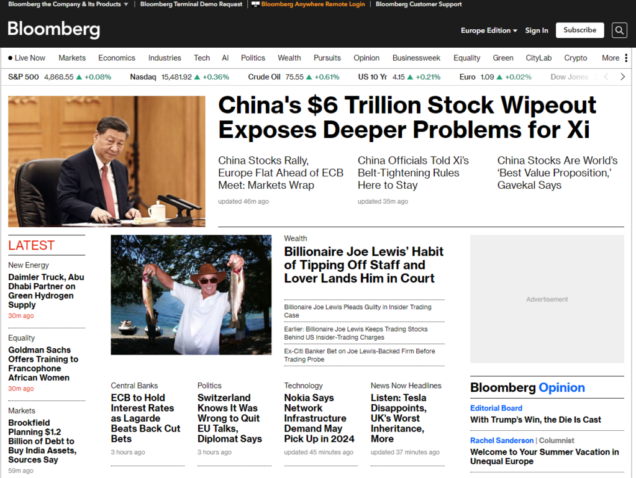This screenshot has height=478, width=636.
Task: Open Bloomberg Customer Support link
Action: pyautogui.click(x=419, y=4)
